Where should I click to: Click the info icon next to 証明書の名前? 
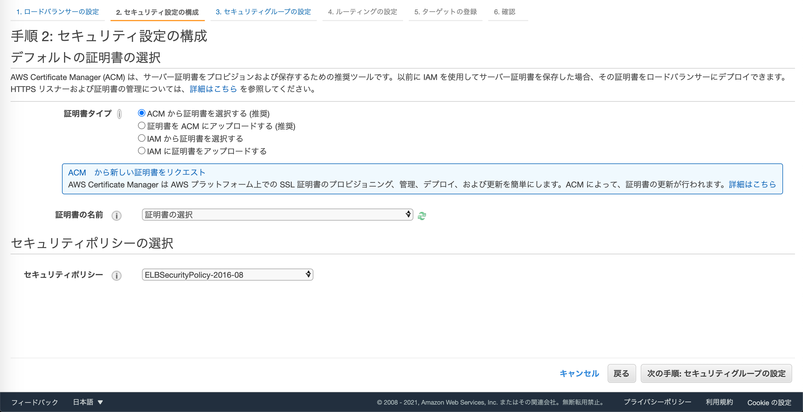116,215
